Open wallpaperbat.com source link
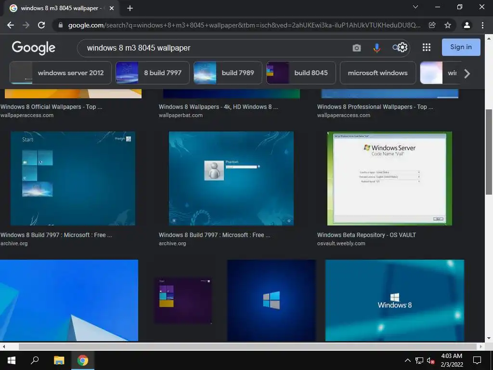The height and width of the screenshot is (370, 493). (181, 115)
